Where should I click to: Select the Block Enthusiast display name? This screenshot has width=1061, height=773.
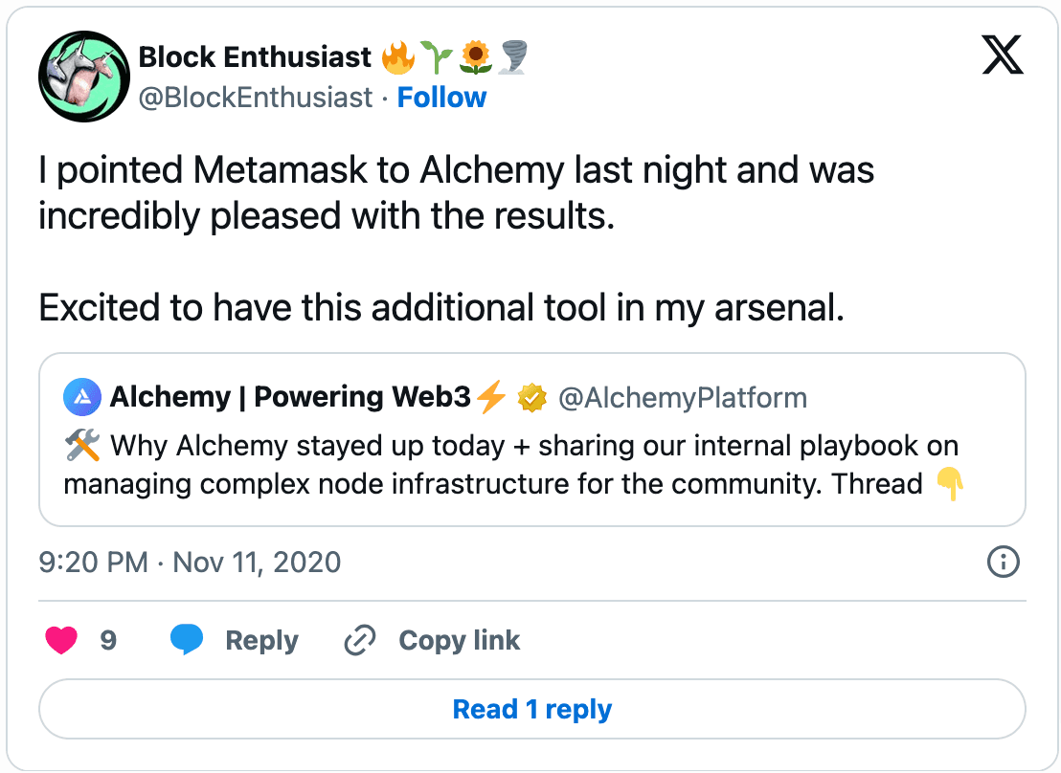[255, 57]
